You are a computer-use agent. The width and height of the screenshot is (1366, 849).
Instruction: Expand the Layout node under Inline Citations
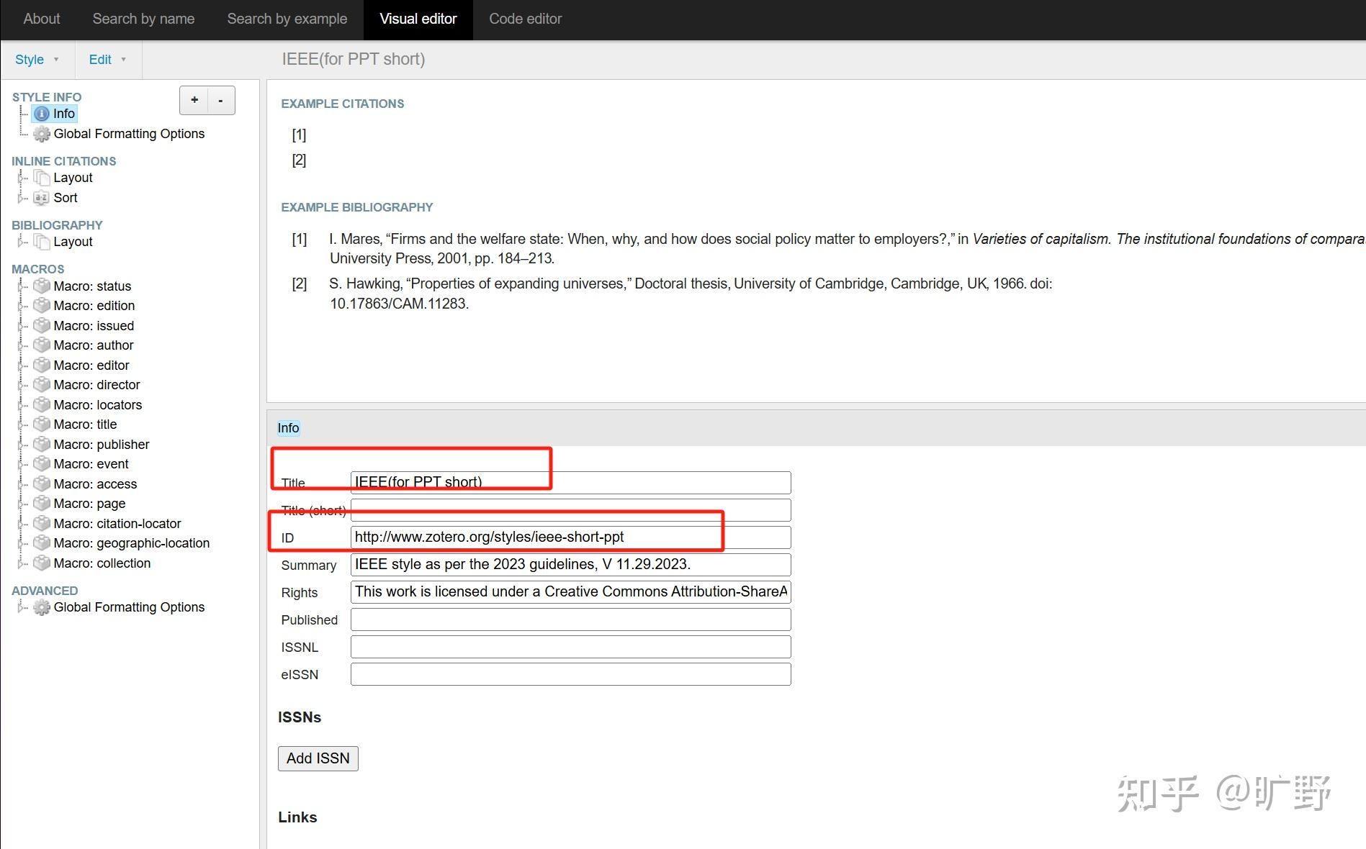(x=21, y=178)
